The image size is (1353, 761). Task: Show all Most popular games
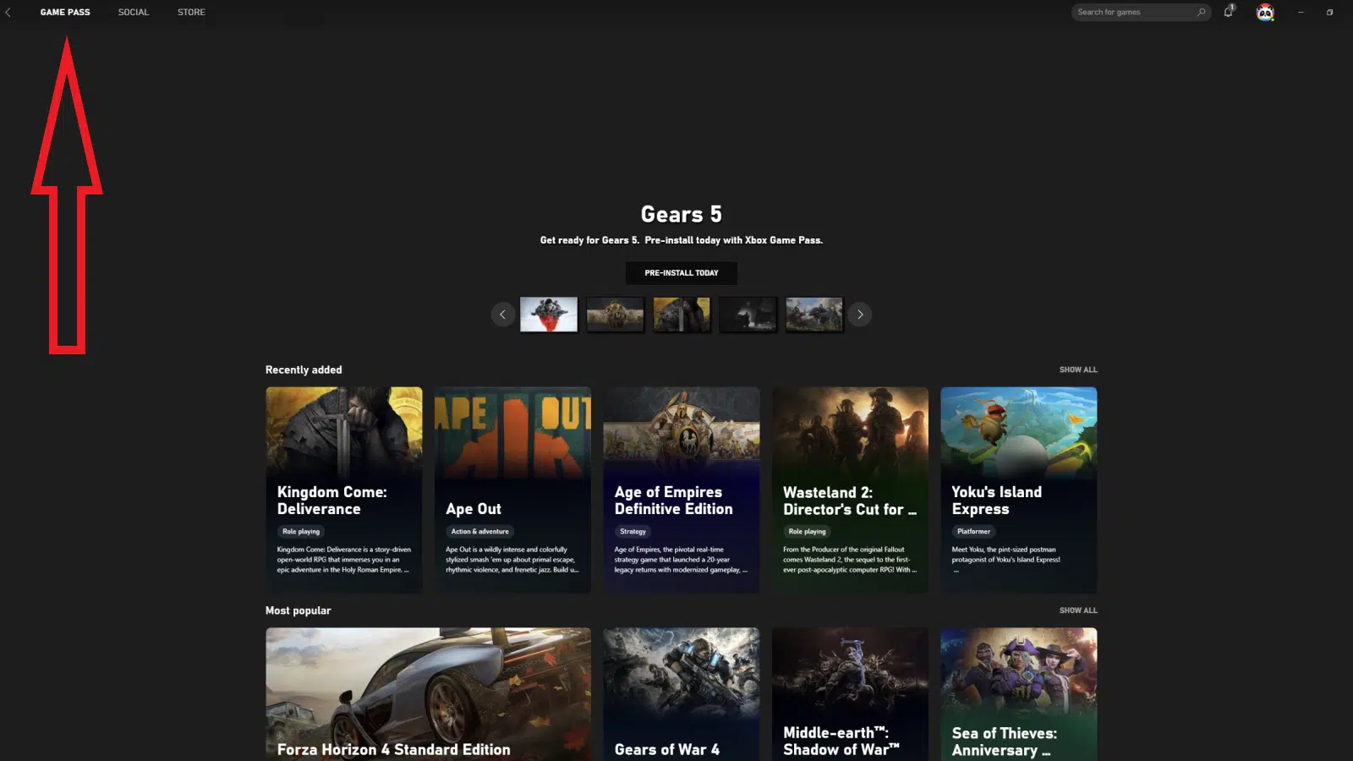click(x=1078, y=610)
